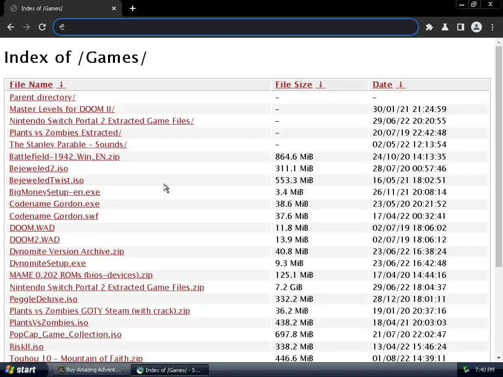The image size is (503, 377).
Task: Click the taskbar clock showing 7:40 PM
Action: click(x=485, y=370)
